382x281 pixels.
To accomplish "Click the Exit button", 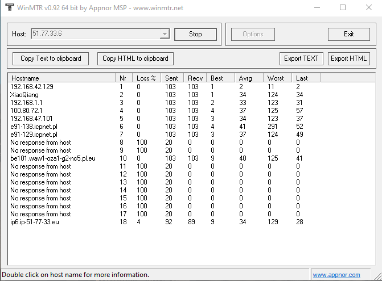I will click(348, 34).
